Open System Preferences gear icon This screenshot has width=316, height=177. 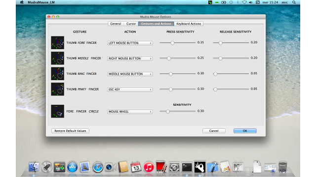click(174, 167)
